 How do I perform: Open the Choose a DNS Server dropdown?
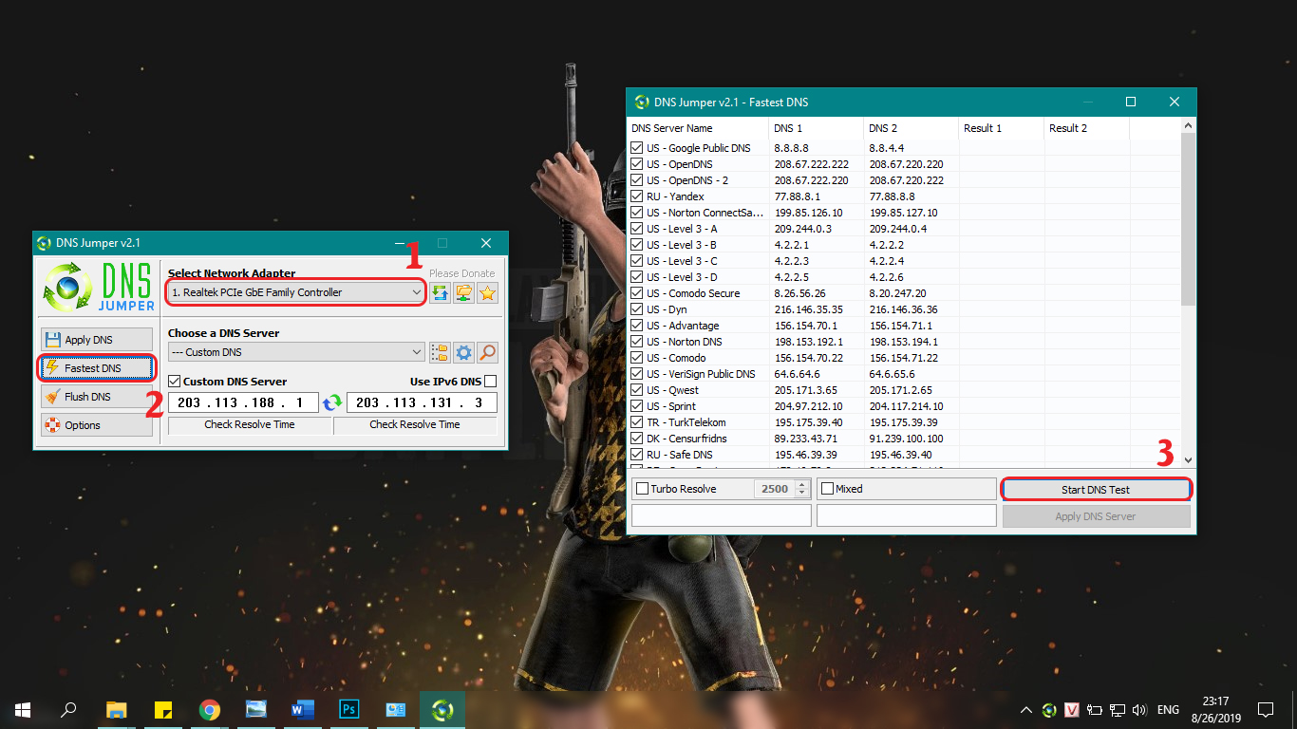(296, 352)
